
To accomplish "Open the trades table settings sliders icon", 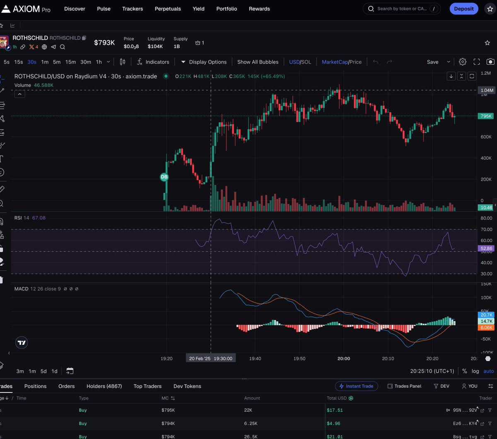I will pyautogui.click(x=491, y=386).
